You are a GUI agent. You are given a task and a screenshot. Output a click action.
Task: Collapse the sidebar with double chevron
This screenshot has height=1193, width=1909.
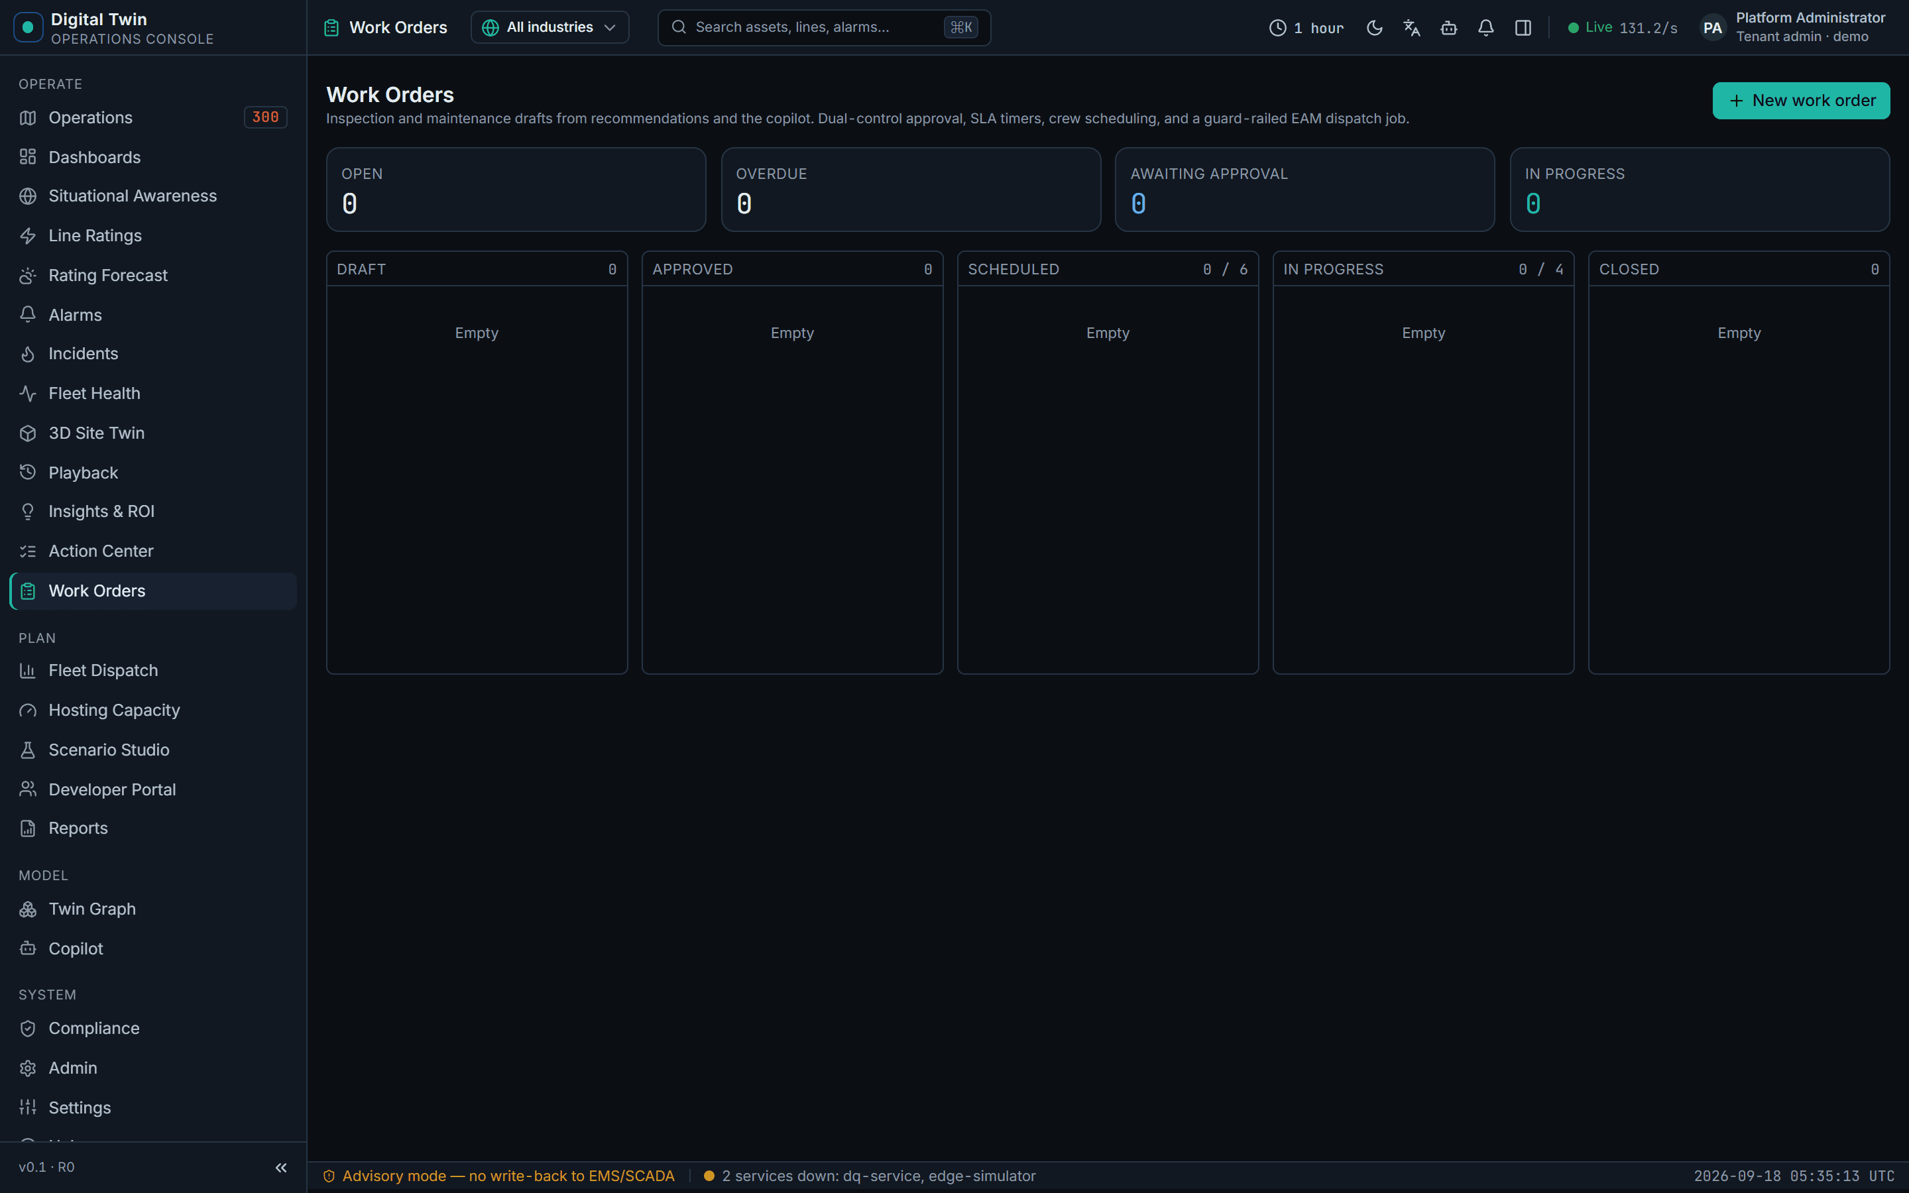click(x=281, y=1168)
